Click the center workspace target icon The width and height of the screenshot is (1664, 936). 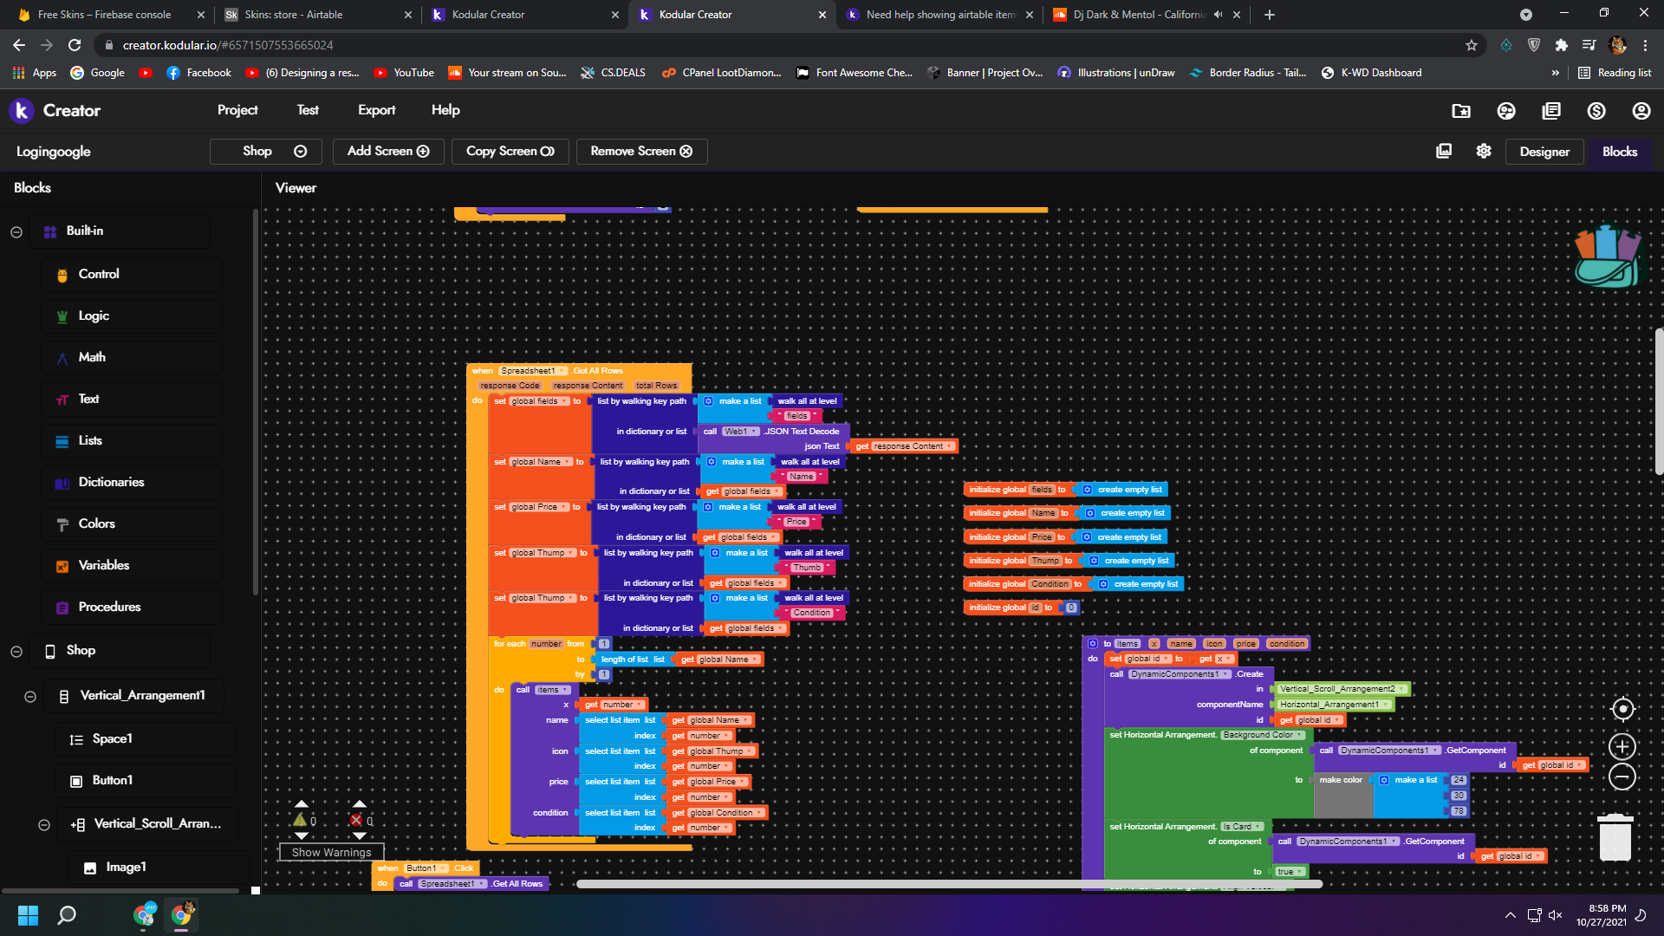pos(1622,709)
